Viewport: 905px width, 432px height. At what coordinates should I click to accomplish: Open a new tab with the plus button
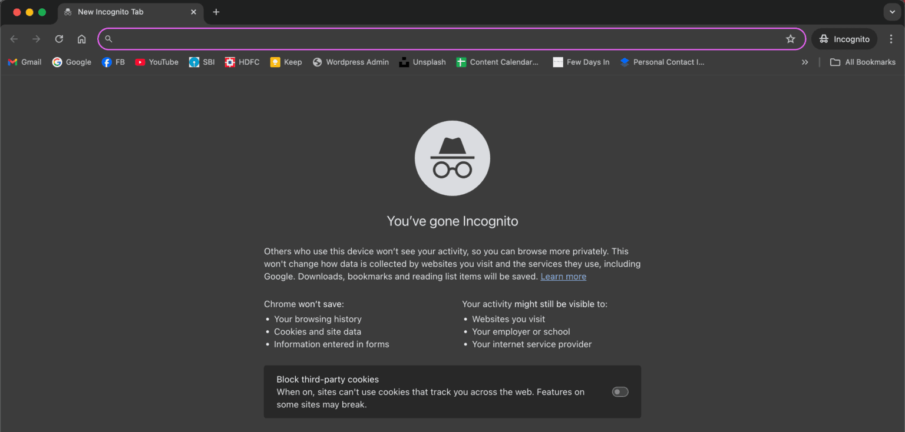pos(216,12)
